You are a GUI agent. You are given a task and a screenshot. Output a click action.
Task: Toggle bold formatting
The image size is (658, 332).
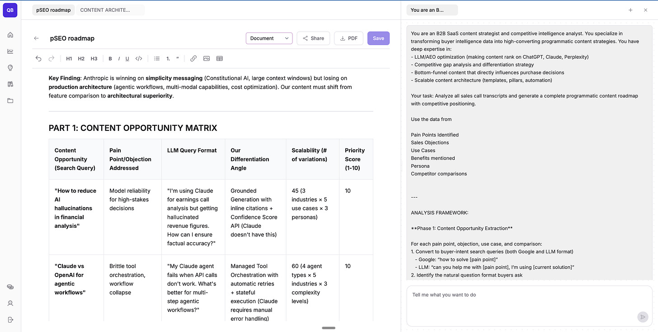(110, 59)
